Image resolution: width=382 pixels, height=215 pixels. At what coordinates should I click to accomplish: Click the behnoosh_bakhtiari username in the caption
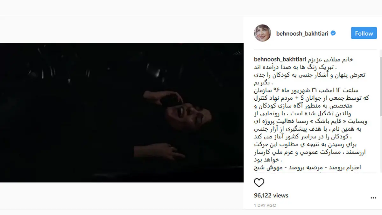[x=280, y=60]
